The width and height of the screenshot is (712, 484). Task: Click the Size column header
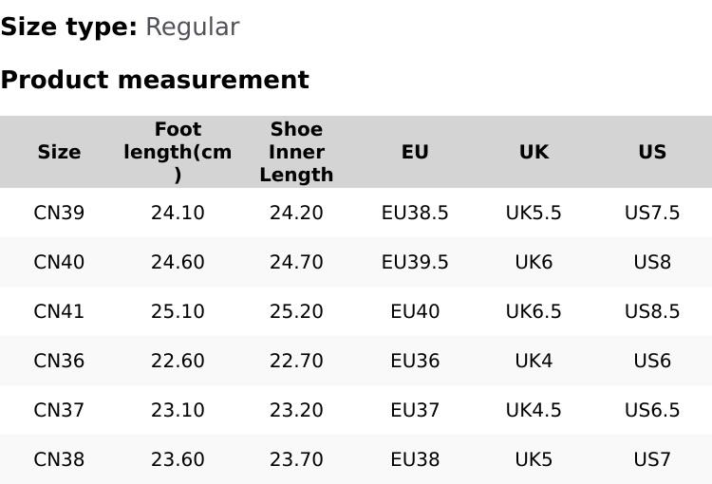[x=59, y=152]
